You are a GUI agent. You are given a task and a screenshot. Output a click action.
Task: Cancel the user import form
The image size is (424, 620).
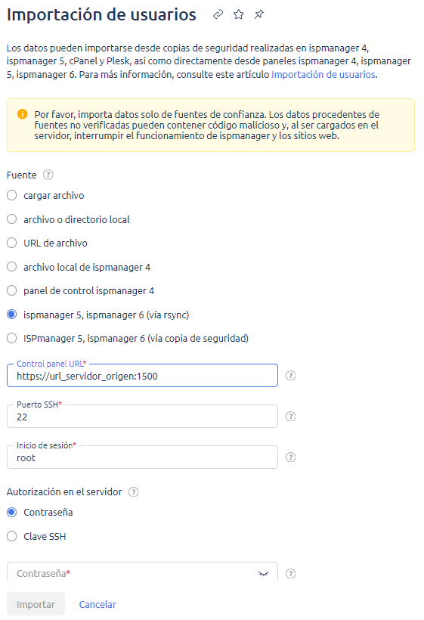click(97, 604)
